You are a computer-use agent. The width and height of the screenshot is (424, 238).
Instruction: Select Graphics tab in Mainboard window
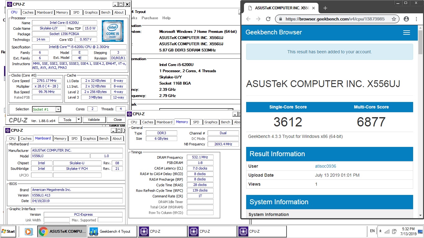89,139
